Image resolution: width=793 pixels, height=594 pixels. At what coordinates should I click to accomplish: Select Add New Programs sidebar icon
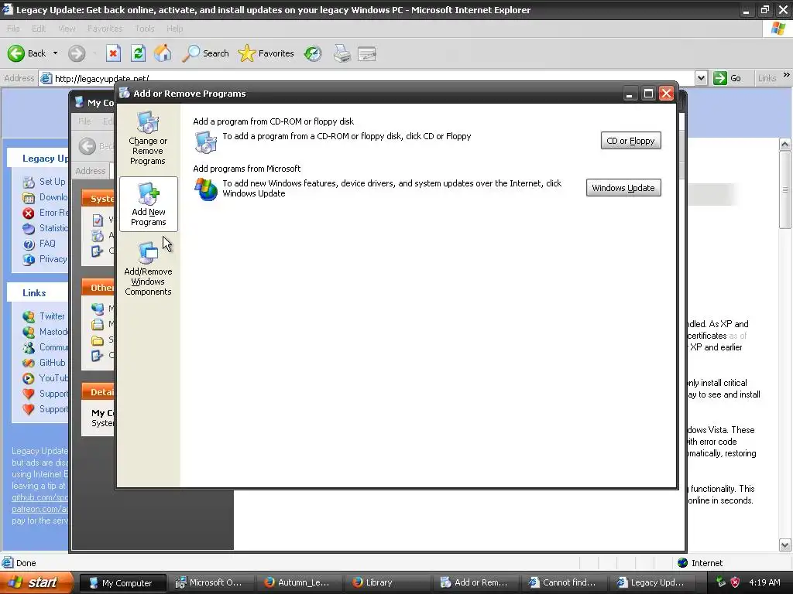[x=148, y=204]
